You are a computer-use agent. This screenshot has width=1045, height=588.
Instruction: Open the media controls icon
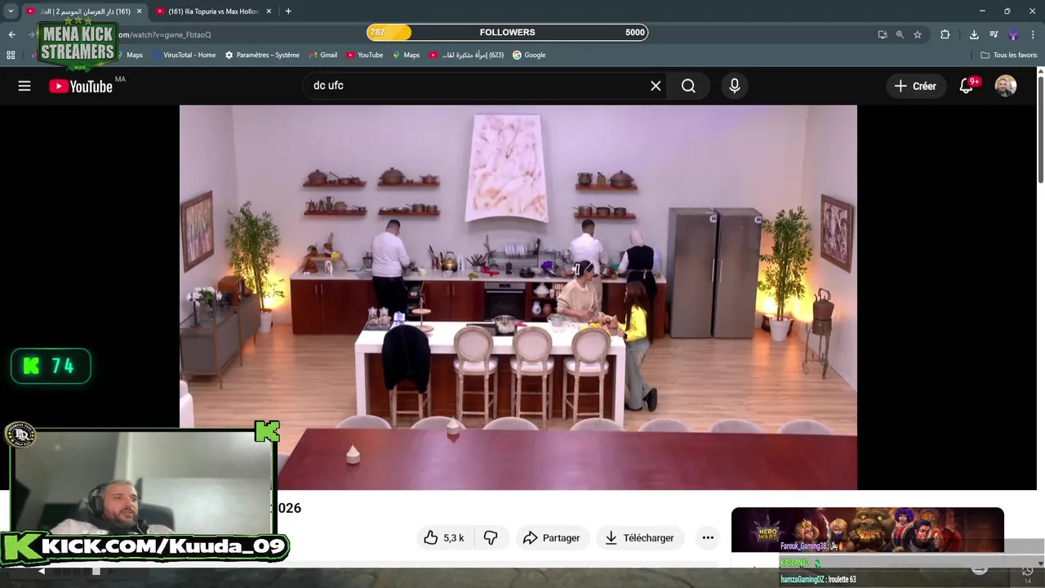pyautogui.click(x=994, y=34)
